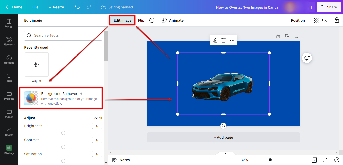Image resolution: width=343 pixels, height=165 pixels.
Task: Expand the three-dots more options menu
Action: 232,40
